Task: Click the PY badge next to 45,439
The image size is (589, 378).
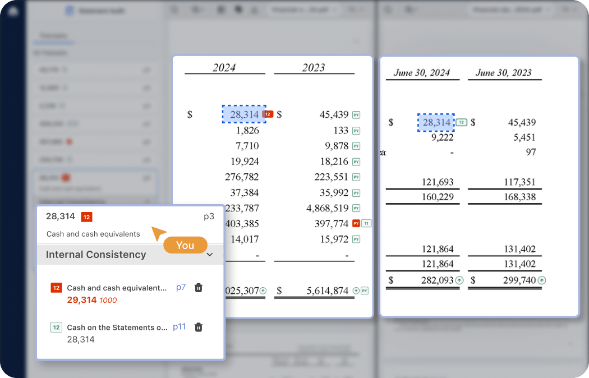Action: (x=356, y=115)
